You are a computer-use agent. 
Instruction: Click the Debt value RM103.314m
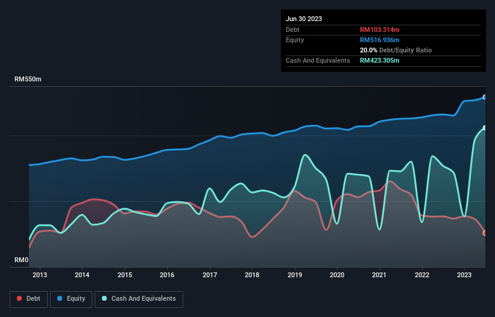[x=379, y=30]
